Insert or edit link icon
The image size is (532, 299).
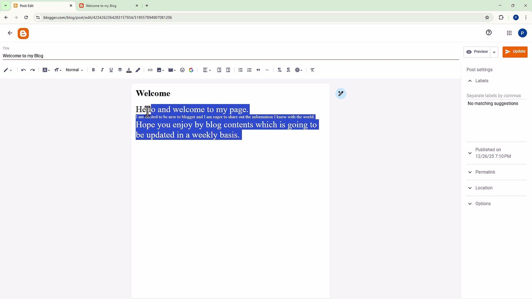[150, 70]
